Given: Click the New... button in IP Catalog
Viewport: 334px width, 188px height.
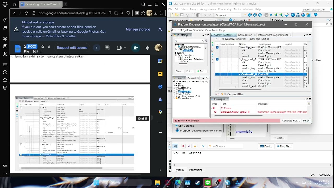Looking at the screenshot, I should pos(179,71).
